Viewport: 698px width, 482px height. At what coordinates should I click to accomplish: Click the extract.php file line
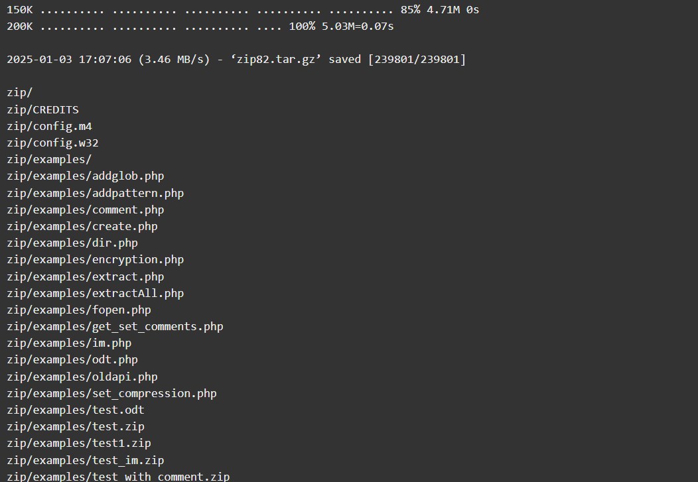(86, 276)
